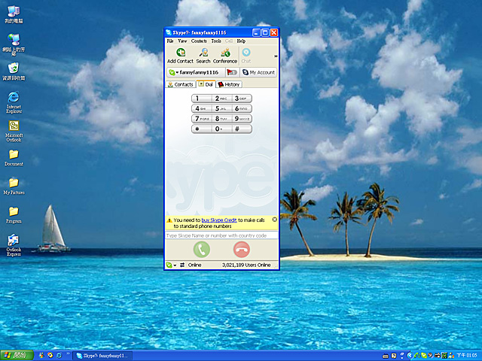Image resolution: width=482 pixels, height=361 pixels.
Task: Click the connection arrows icon in status bar
Action: 182,265
